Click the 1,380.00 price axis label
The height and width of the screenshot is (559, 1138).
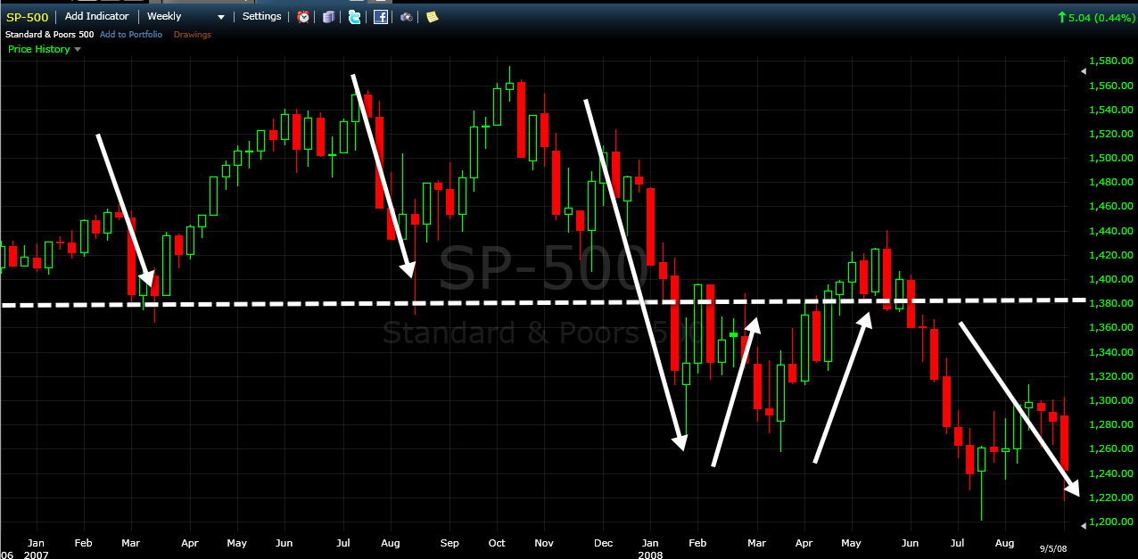tap(1109, 303)
